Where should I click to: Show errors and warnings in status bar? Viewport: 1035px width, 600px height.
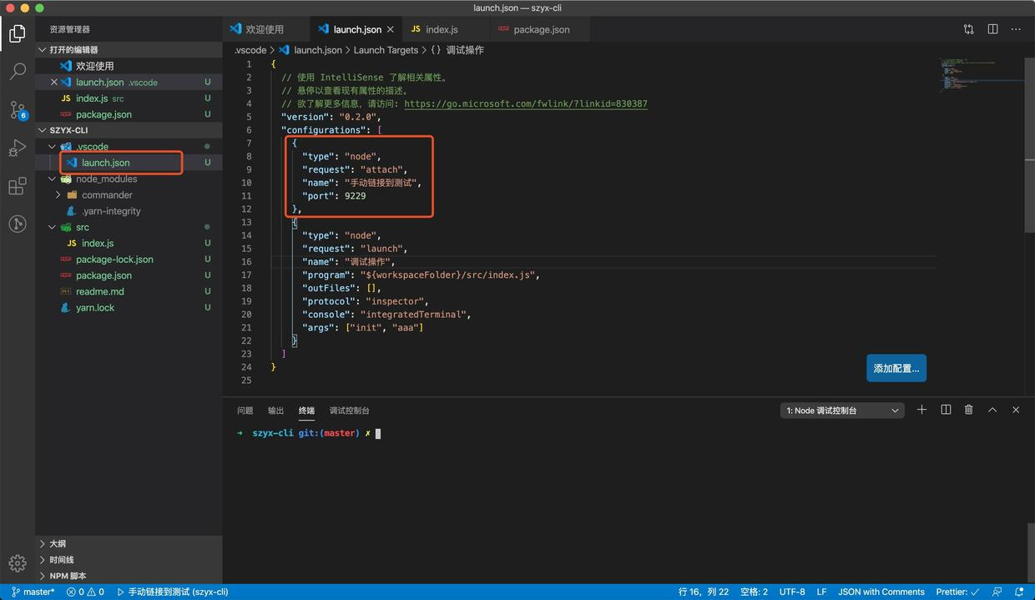[85, 592]
